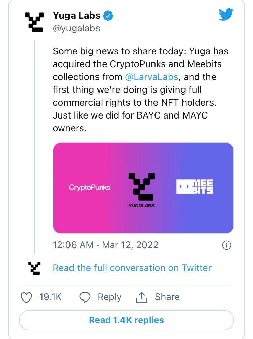Open the tweet info circle icon

point(227,245)
